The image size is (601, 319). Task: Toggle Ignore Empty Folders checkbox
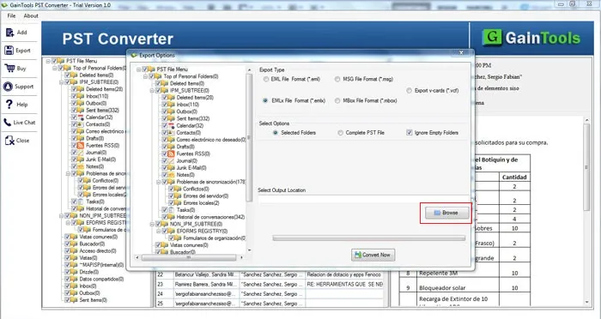click(x=410, y=133)
